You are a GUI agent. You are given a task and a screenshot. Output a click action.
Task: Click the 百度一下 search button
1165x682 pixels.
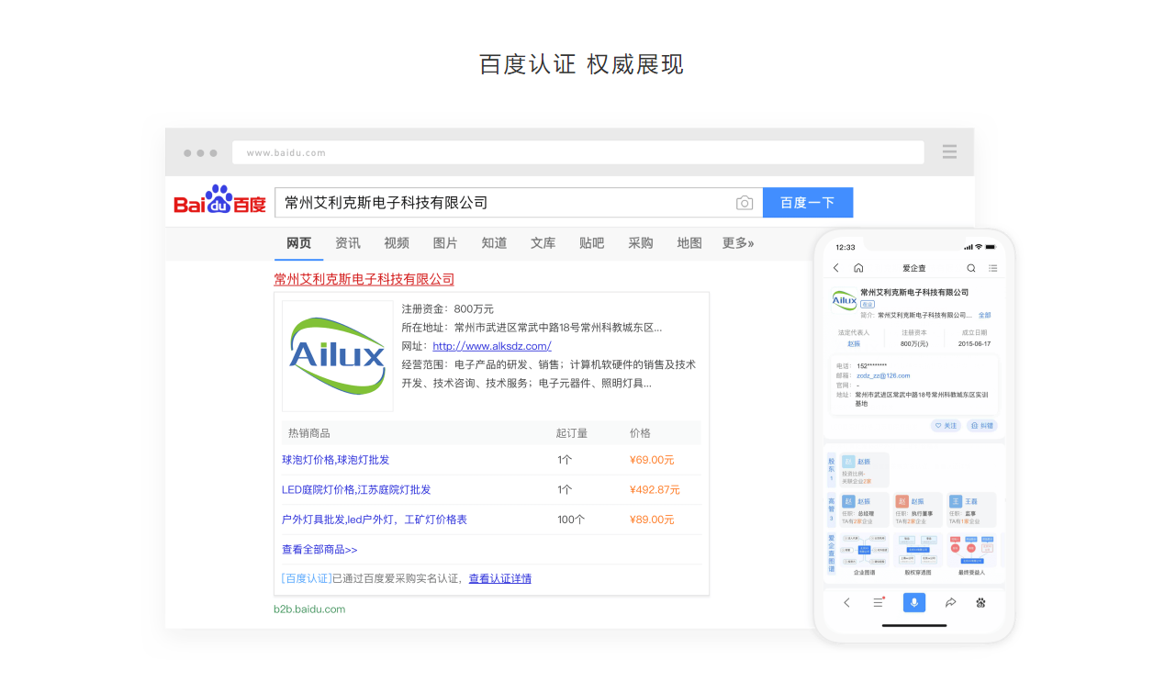(807, 203)
